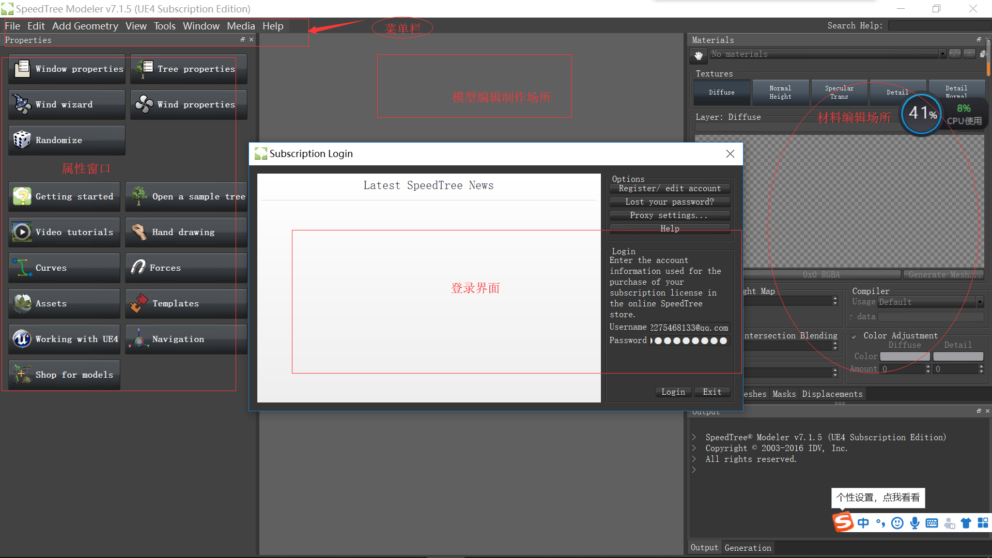Click Exit in Subscription Login
Screen dimensions: 992x558
[712, 392]
